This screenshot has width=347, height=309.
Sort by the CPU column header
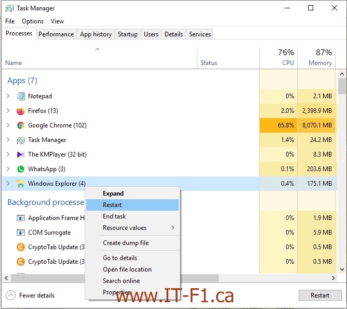pyautogui.click(x=278, y=58)
